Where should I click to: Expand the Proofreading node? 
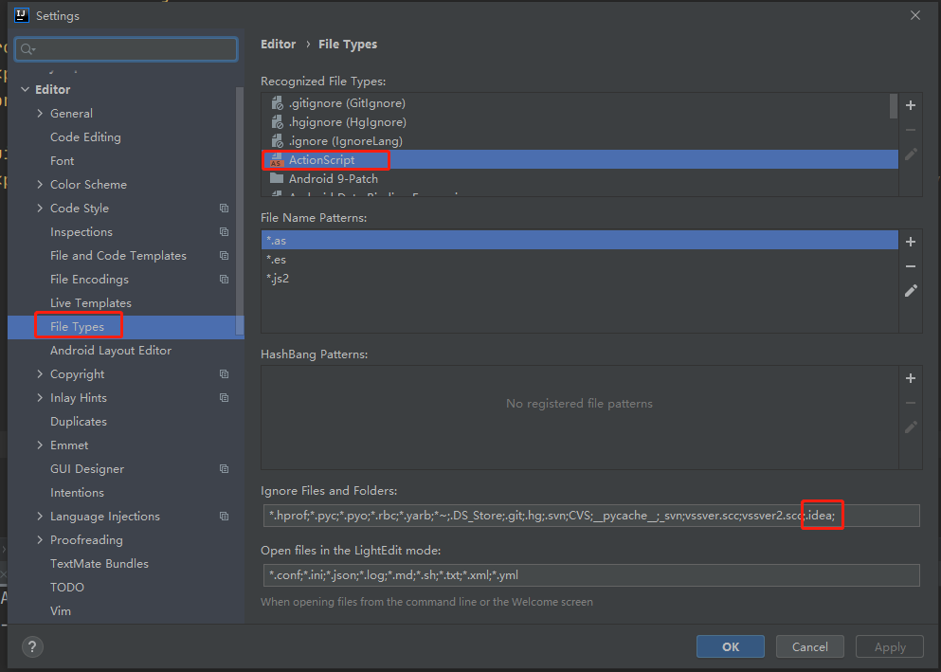click(x=40, y=540)
